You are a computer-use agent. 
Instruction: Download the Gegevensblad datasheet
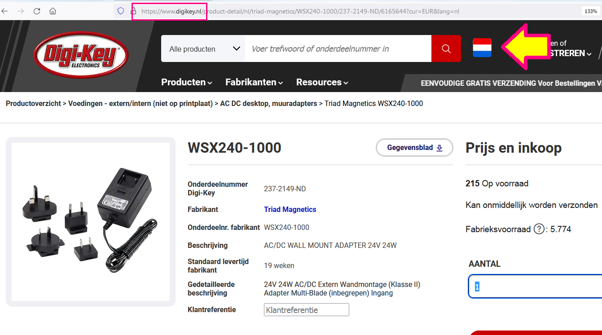(414, 148)
